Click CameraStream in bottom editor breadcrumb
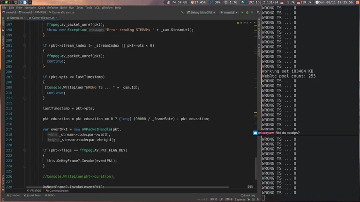This screenshot has height=202, width=360. pyautogui.click(x=57, y=191)
